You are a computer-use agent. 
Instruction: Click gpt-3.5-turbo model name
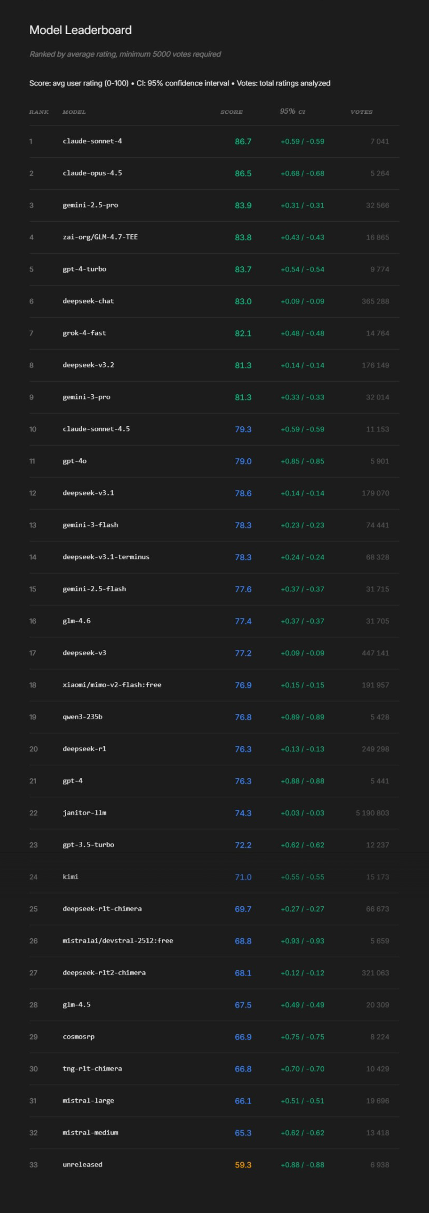coord(88,844)
